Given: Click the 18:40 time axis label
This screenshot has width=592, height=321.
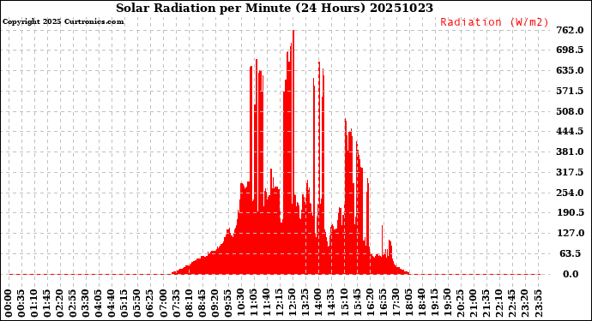Looking at the screenshot, I should [421, 304].
